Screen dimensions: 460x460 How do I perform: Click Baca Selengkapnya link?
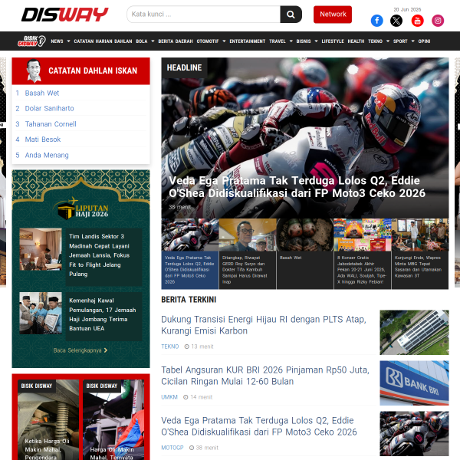(80, 350)
